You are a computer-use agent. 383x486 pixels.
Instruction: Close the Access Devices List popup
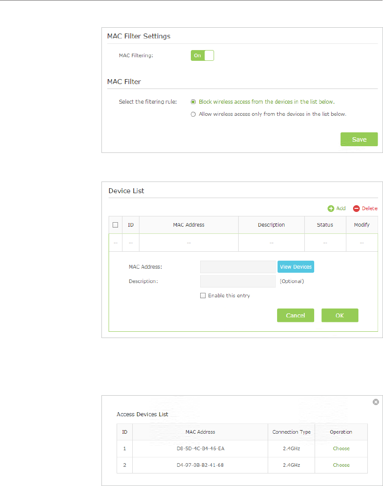tap(376, 402)
